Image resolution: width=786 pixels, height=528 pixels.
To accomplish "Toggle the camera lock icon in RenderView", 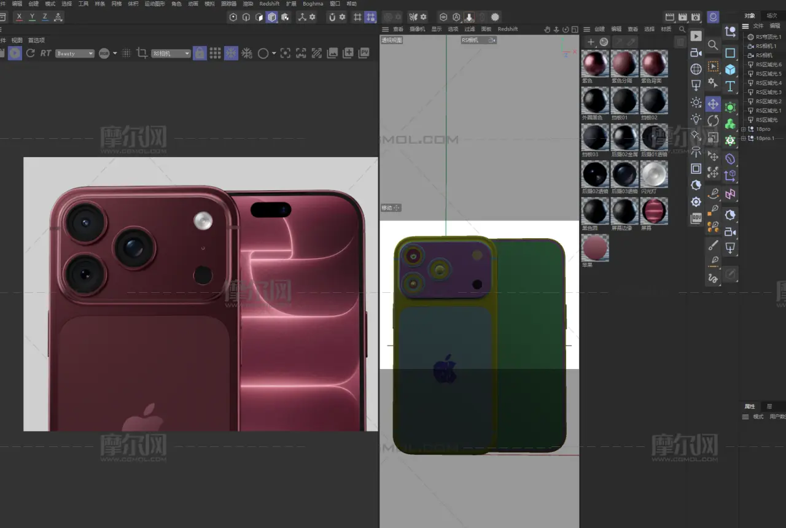I will pos(200,53).
